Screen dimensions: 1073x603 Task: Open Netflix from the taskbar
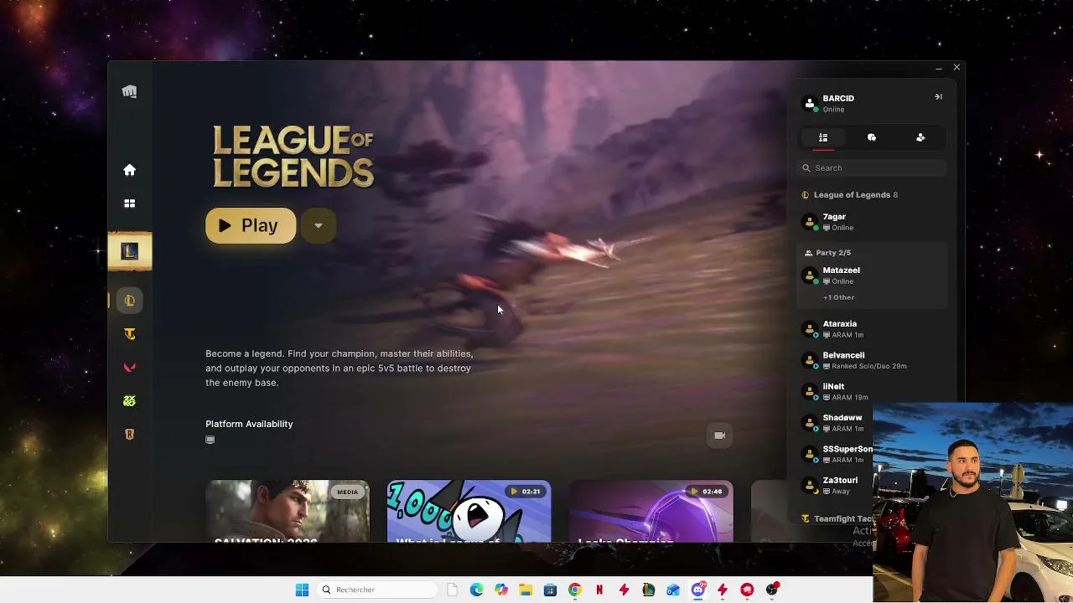(x=599, y=590)
